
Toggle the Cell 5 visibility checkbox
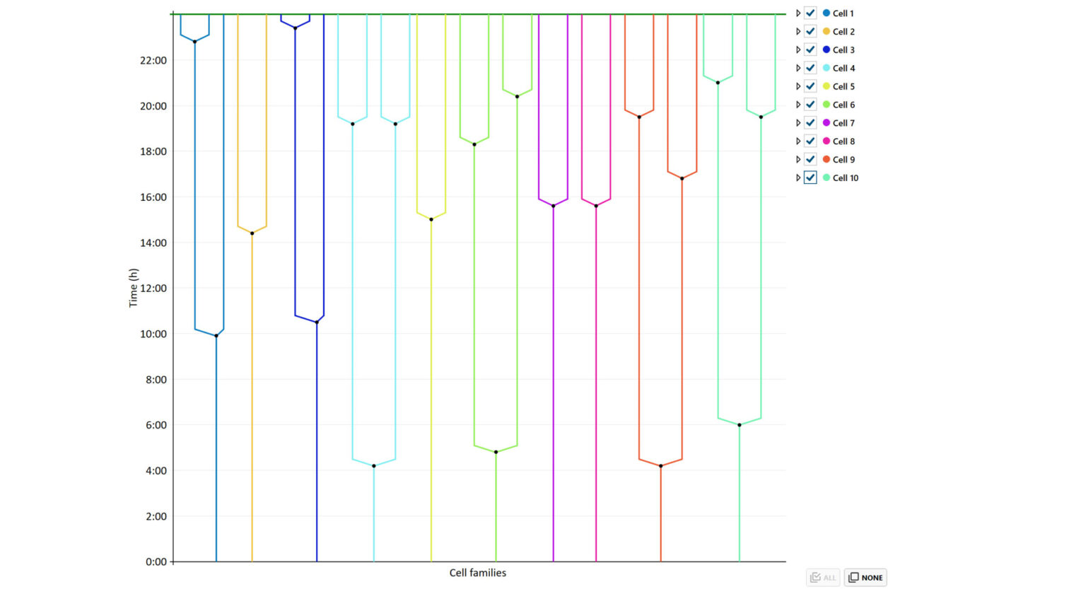[810, 86]
